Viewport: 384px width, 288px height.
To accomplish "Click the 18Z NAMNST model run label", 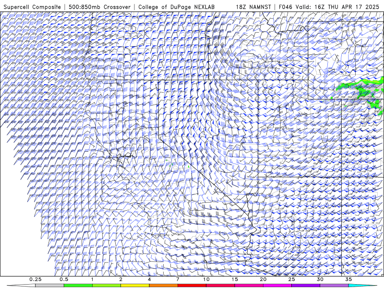I will [x=253, y=7].
